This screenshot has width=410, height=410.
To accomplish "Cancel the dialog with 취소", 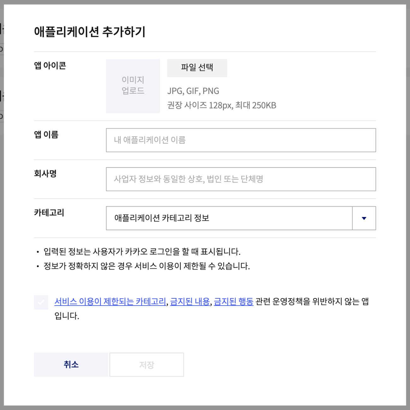I will pyautogui.click(x=71, y=365).
